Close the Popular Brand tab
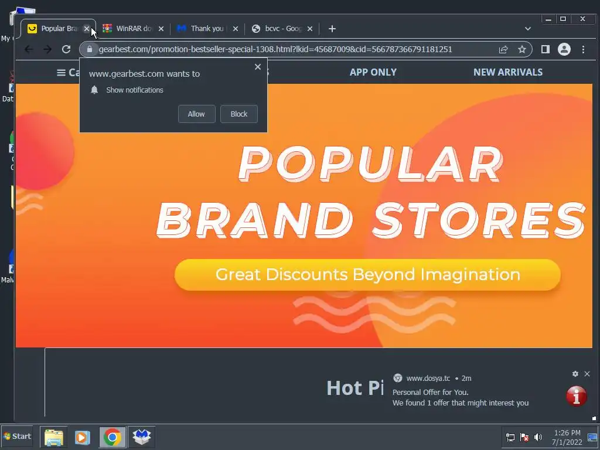The height and width of the screenshot is (450, 600). [x=87, y=29]
